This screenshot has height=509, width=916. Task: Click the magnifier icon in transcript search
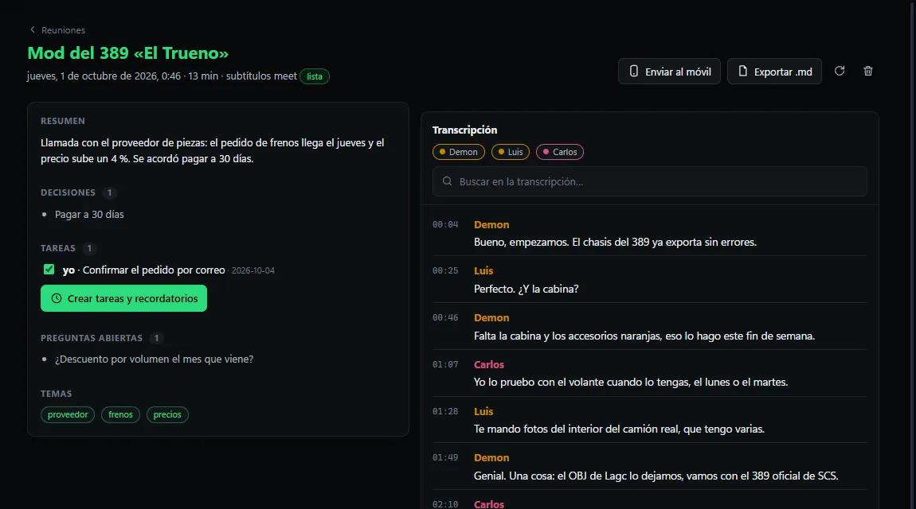[448, 181]
